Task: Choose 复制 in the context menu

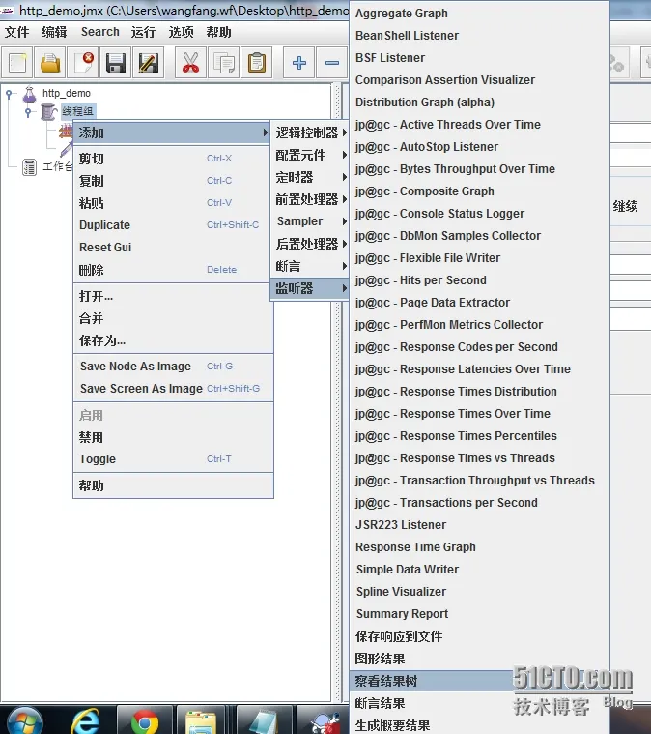Action: coord(173,181)
